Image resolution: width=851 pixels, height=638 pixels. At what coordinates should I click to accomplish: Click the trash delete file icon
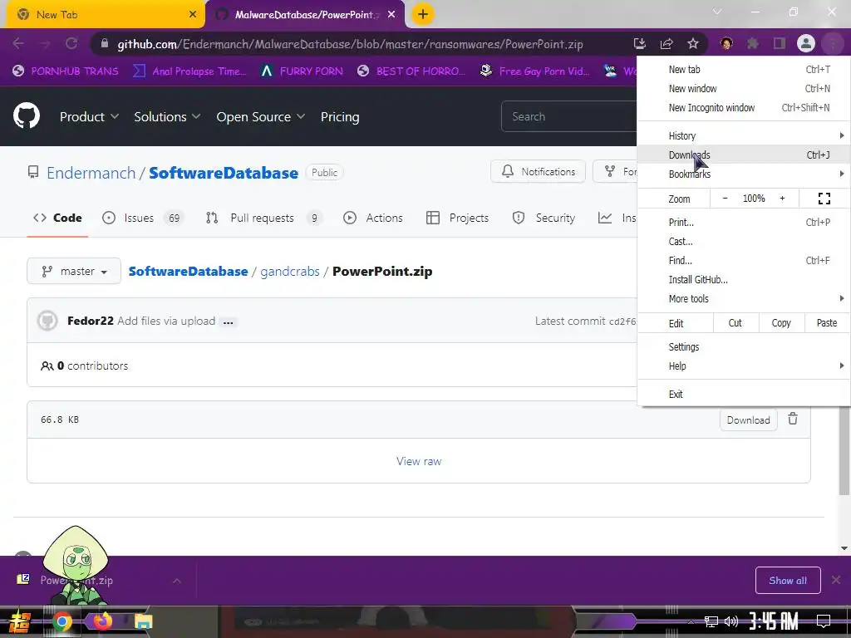pos(793,420)
